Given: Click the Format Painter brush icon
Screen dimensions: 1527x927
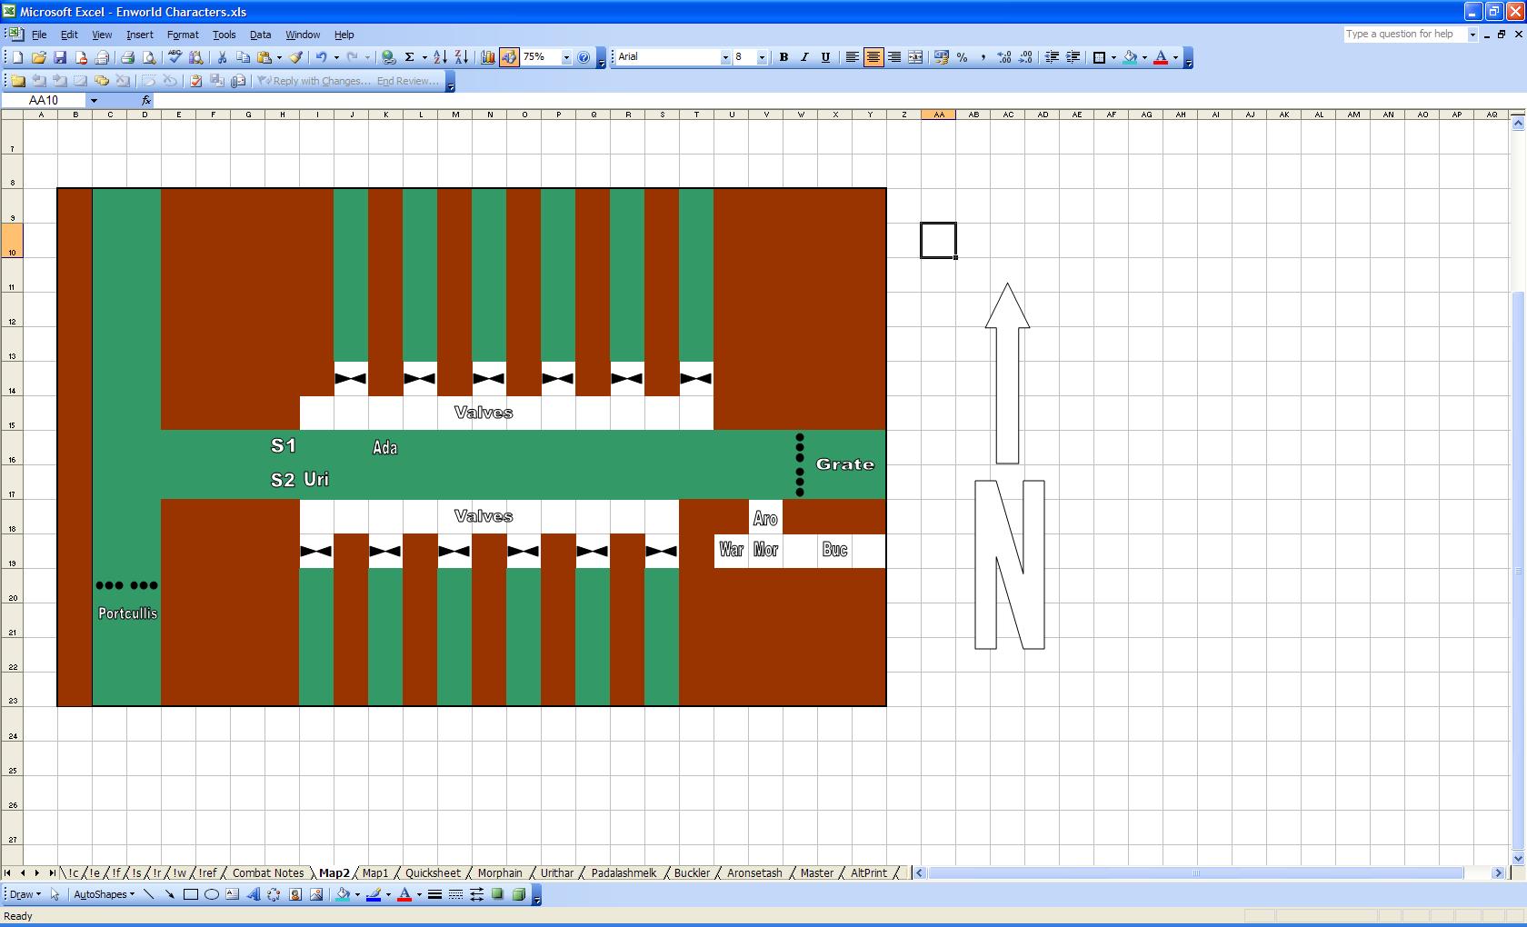Looking at the screenshot, I should (x=296, y=57).
